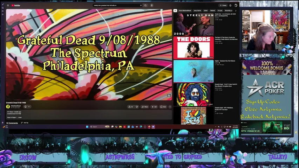Viewport: 299px width, 168px height.
Task: Click the ACR Poker welcome bonus banner
Action: click(267, 68)
